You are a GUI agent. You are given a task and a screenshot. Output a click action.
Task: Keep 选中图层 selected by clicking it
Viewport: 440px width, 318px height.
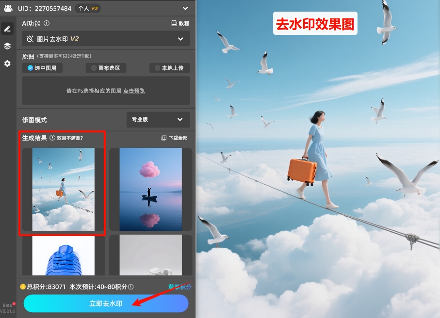pos(42,68)
